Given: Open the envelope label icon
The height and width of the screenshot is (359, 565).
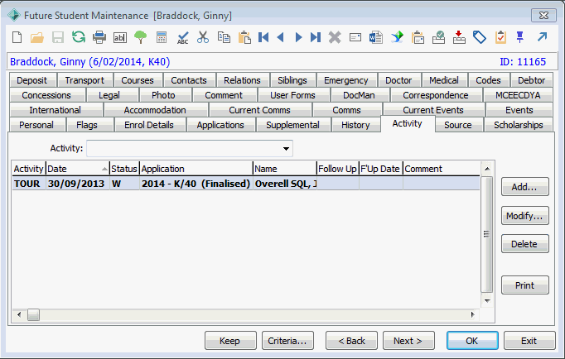Looking at the screenshot, I should click(355, 37).
